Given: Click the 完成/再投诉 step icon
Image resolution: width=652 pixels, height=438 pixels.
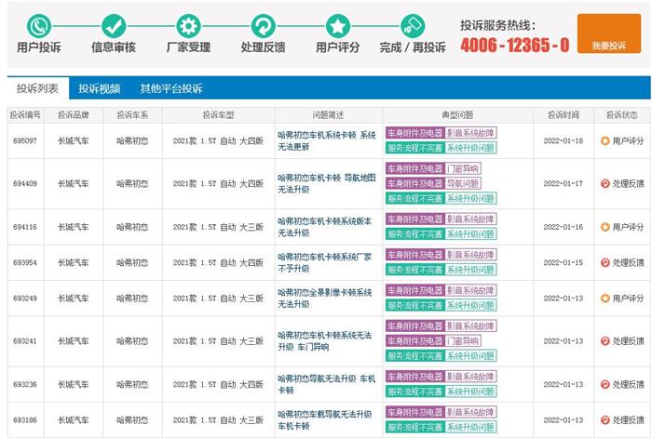Looking at the screenshot, I should (413, 26).
